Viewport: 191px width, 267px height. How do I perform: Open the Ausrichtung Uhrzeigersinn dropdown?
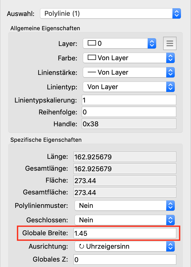pos(125,246)
